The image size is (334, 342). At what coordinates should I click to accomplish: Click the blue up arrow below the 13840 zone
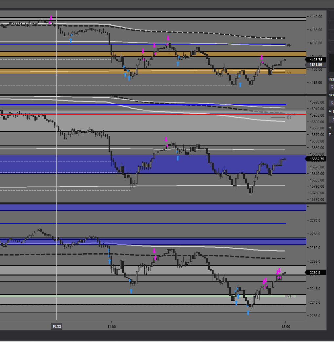pyautogui.click(x=177, y=158)
